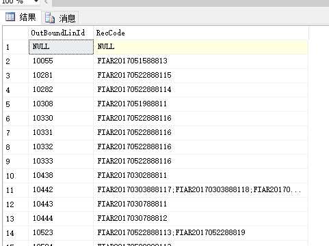
Task: Select row header number 3
Action: coord(16,76)
